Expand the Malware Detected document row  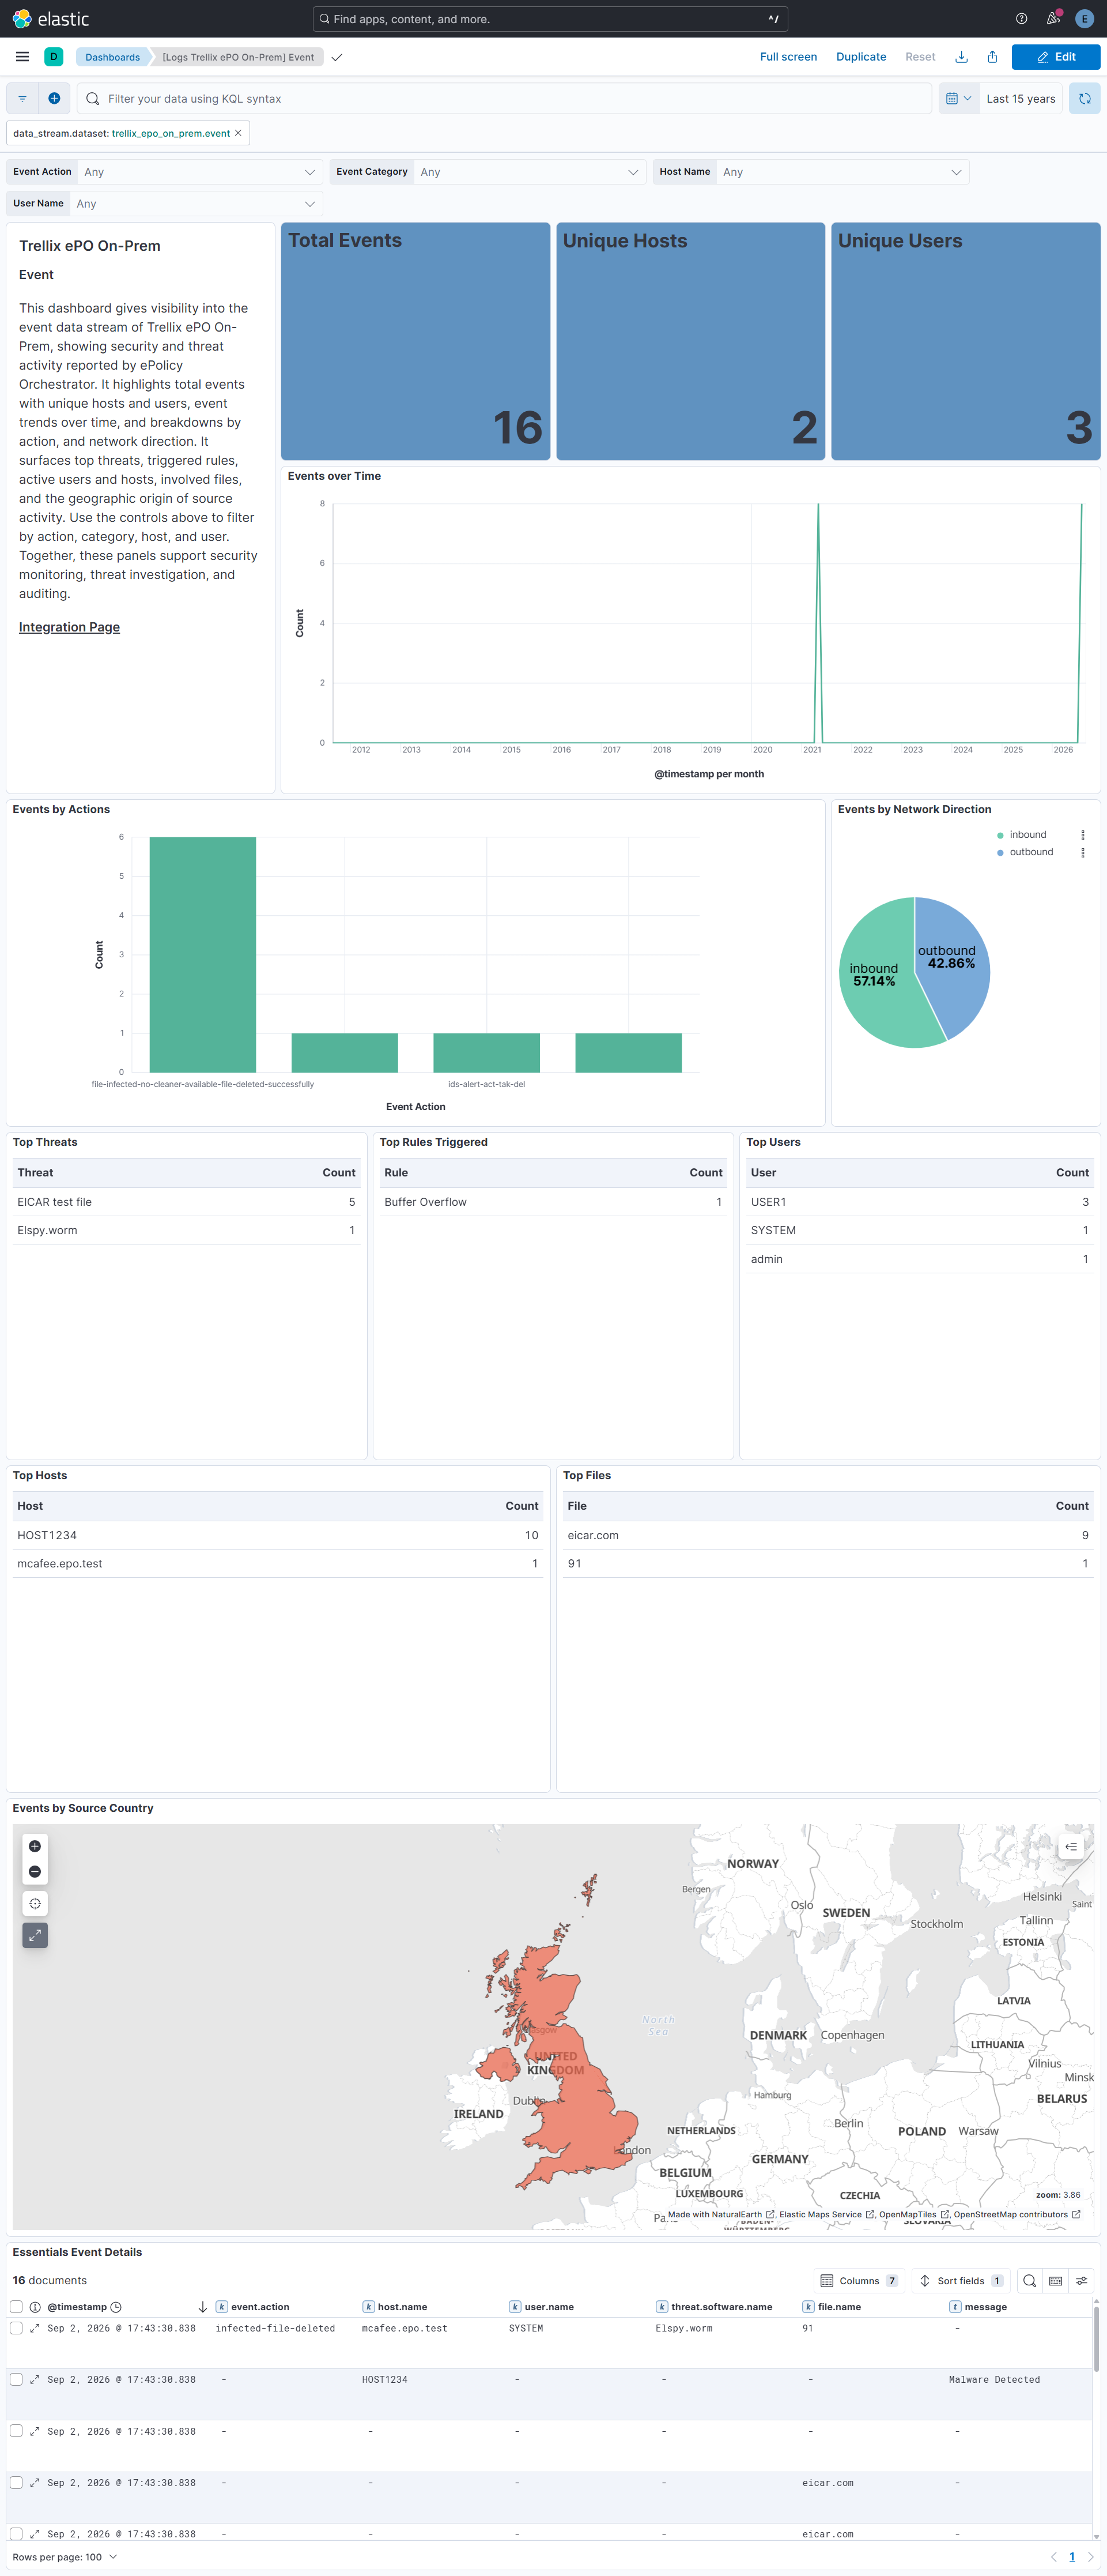(x=35, y=2380)
